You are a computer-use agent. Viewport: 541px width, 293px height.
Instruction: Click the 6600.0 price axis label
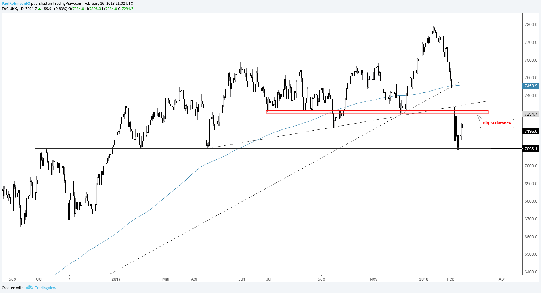(531, 237)
